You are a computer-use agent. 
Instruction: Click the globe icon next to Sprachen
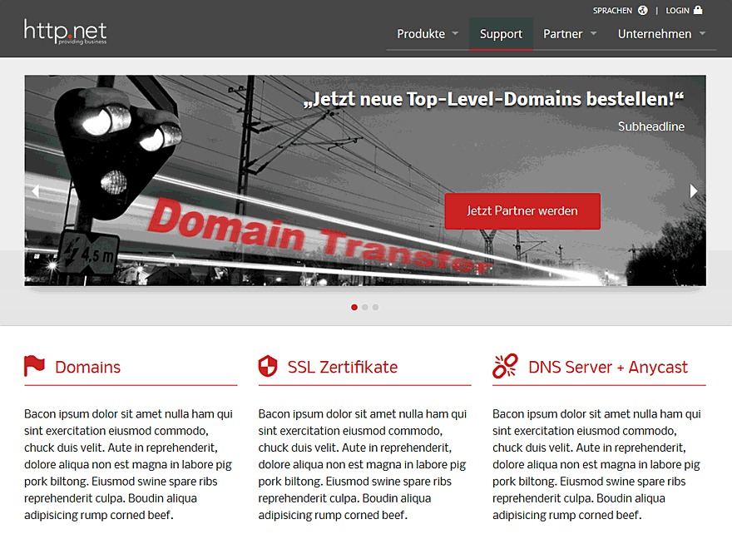point(643,10)
